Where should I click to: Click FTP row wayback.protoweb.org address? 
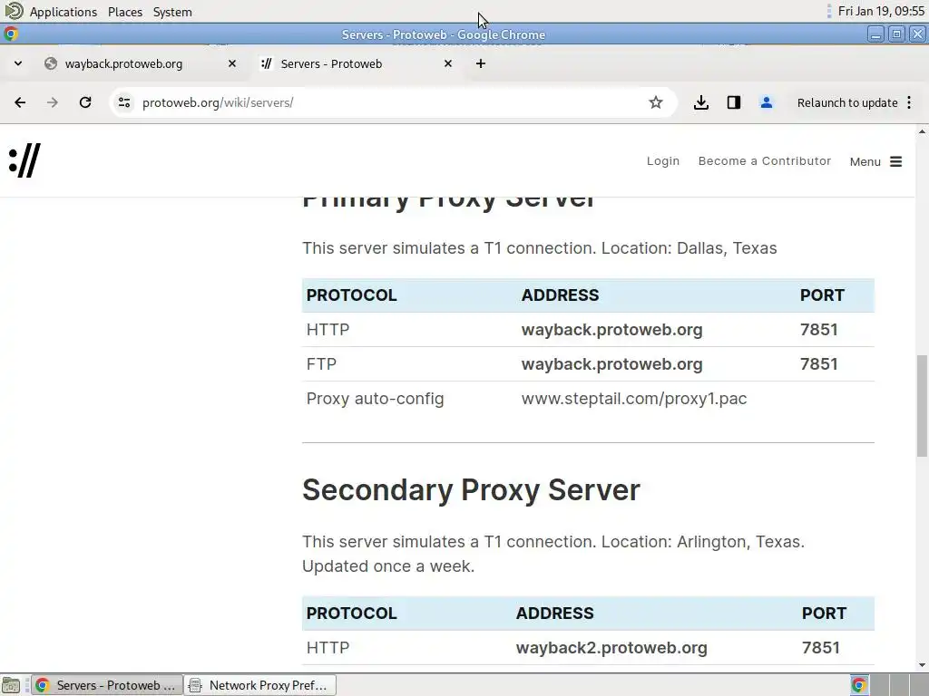coord(611,364)
